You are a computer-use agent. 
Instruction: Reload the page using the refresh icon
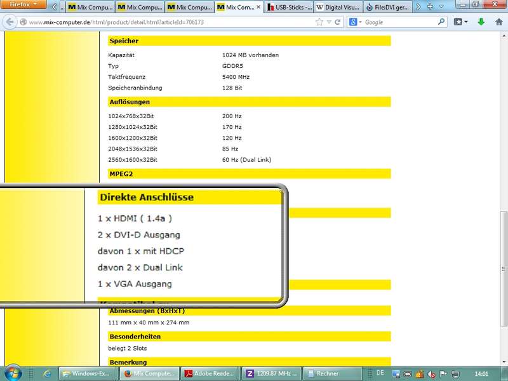[x=338, y=22]
